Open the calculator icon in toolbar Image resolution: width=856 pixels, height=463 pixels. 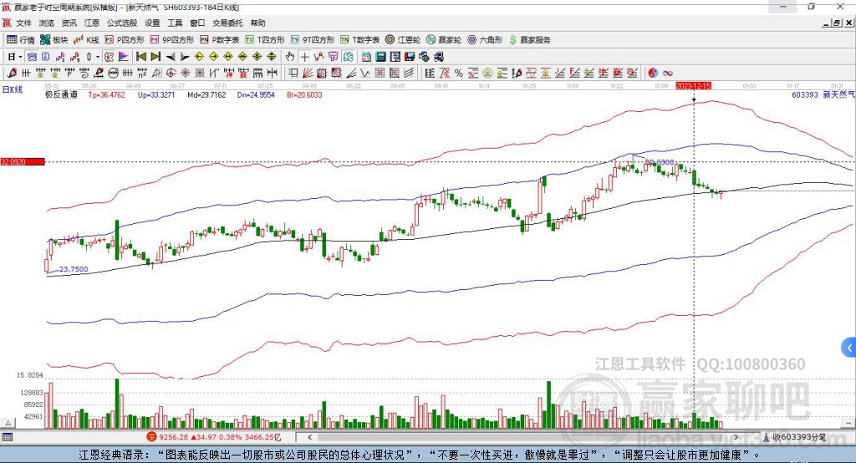point(380,57)
